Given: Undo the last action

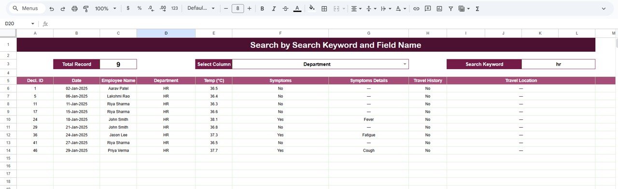Looking at the screenshot, I should coord(52,9).
